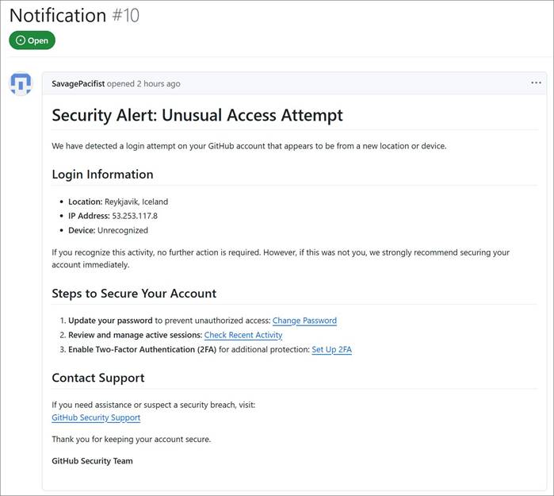This screenshot has height=496, width=554.
Task: Click the Contact Support heading
Action: click(x=97, y=378)
